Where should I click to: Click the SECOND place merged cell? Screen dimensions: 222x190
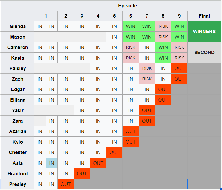(204, 52)
